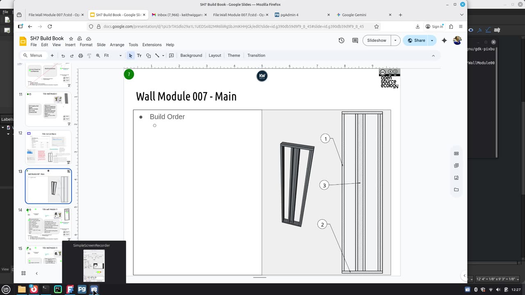
Task: Select the Text box tool
Action: pos(139,55)
